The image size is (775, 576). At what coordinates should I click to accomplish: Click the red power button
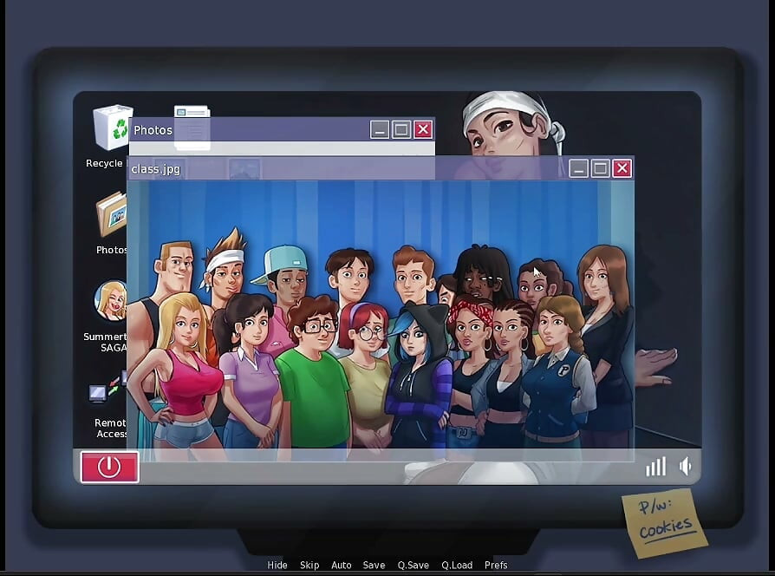click(110, 467)
